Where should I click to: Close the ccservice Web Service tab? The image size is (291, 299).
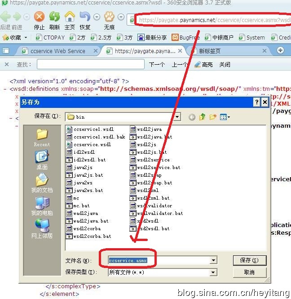pos(96,51)
